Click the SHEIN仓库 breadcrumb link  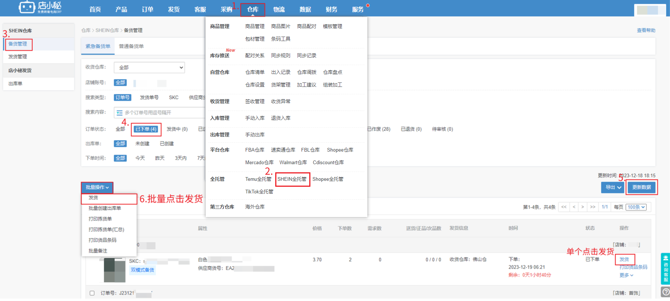[x=107, y=30]
